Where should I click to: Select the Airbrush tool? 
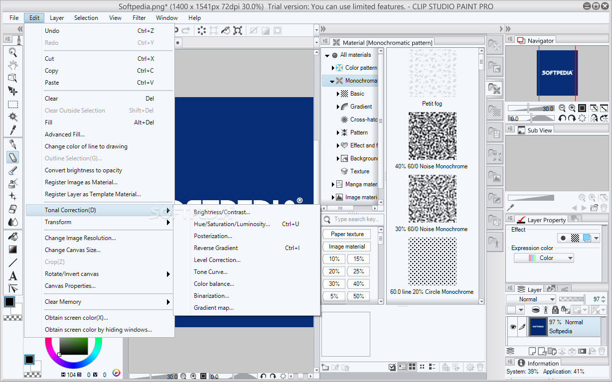(13, 183)
